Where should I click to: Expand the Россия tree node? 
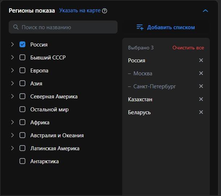pos(12,45)
